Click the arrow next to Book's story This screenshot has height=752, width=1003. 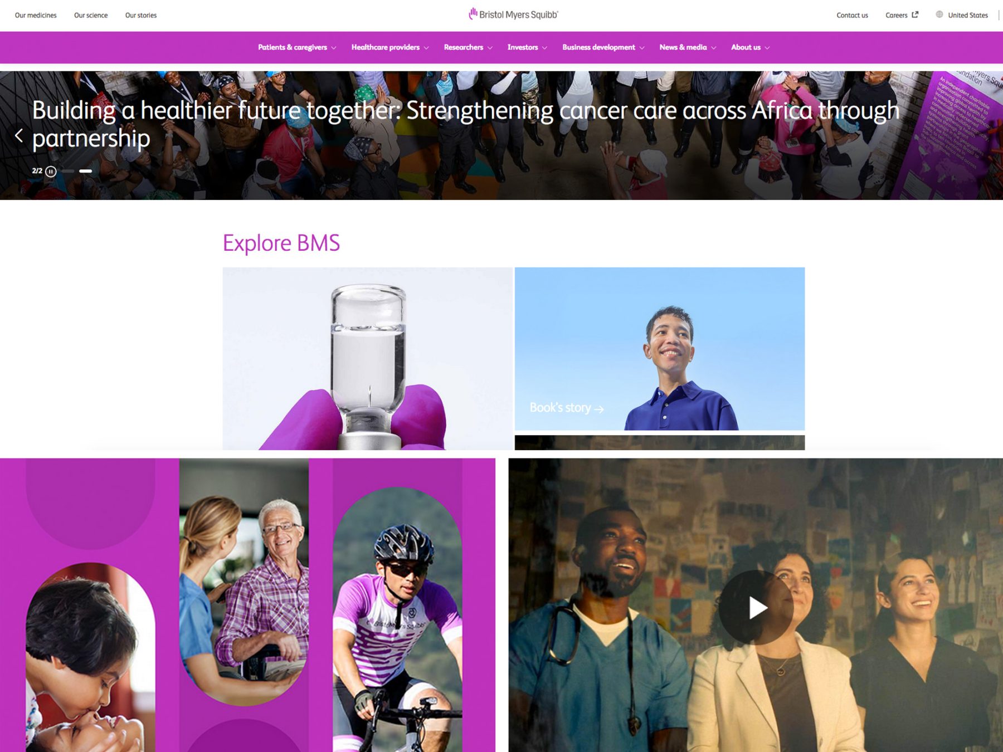coord(599,409)
